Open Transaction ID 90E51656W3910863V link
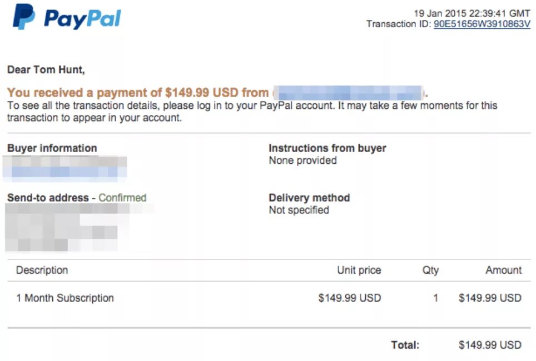Image resolution: width=536 pixels, height=361 pixels. [482, 24]
